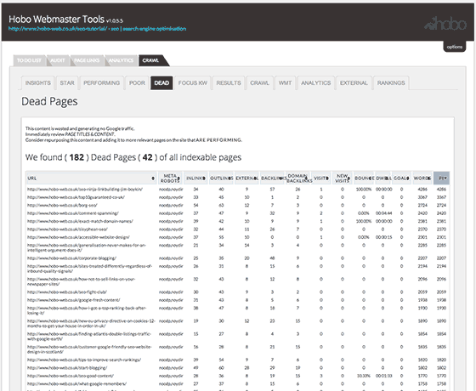Open the tips-to-improve-search-rankings URL

coord(84,360)
